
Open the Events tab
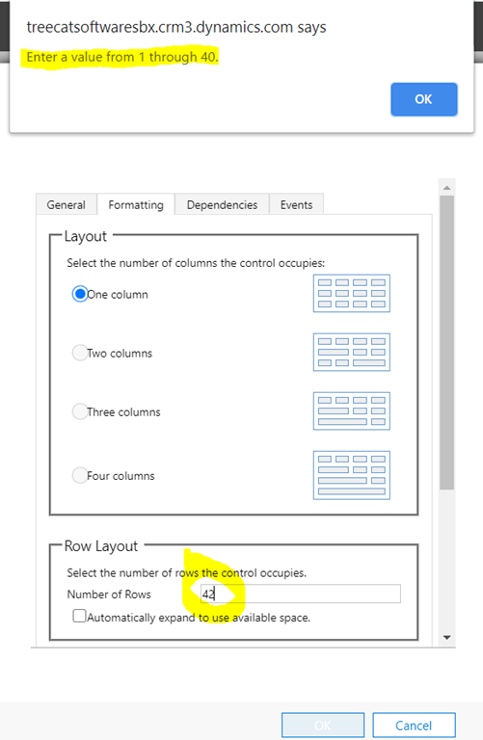coord(297,205)
